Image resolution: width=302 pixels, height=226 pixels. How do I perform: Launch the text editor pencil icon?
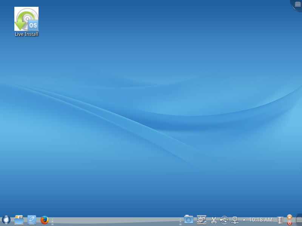pyautogui.click(x=32, y=220)
